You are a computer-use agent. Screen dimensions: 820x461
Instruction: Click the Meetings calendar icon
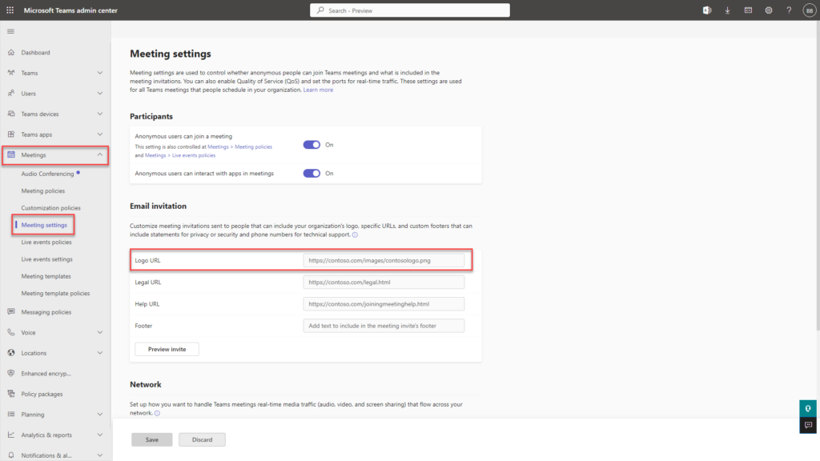(11, 154)
